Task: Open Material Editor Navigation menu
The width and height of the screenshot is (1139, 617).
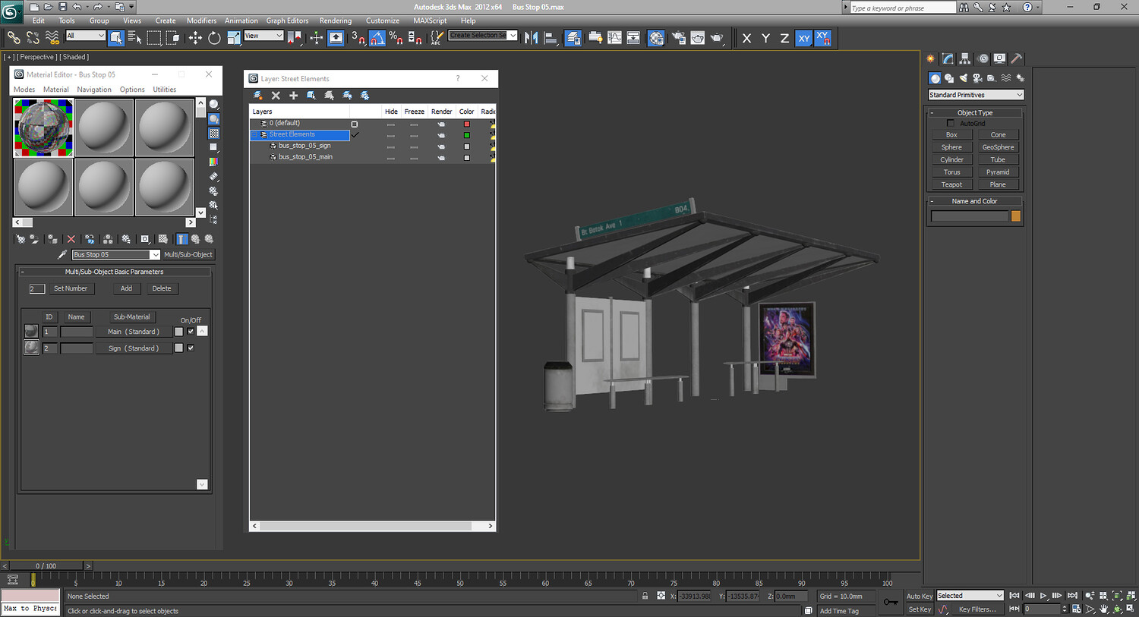Action: (94, 90)
